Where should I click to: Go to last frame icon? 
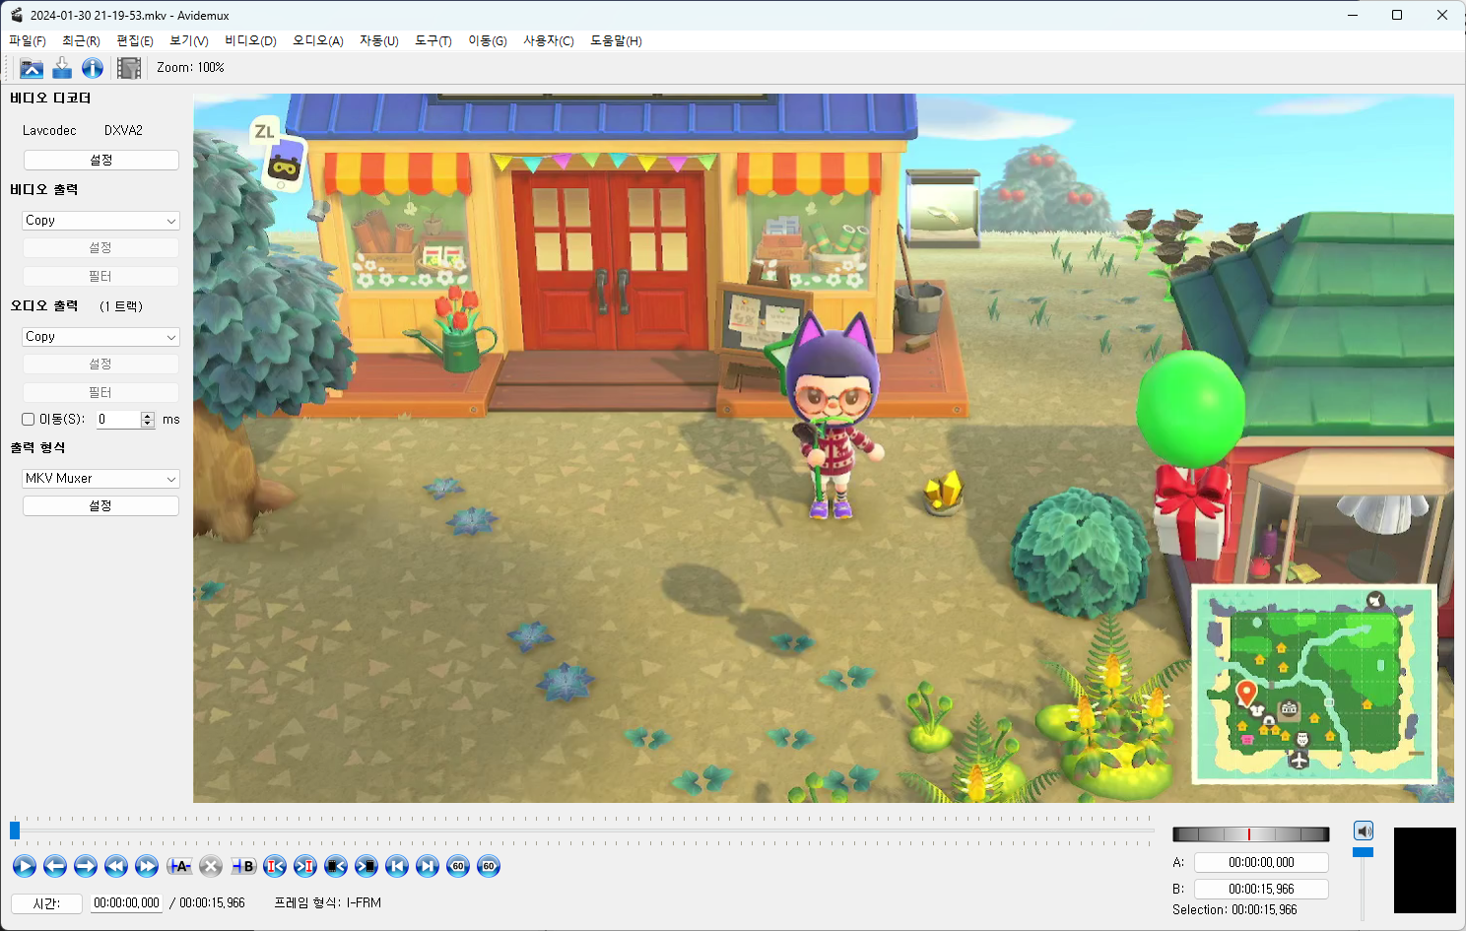(x=428, y=866)
